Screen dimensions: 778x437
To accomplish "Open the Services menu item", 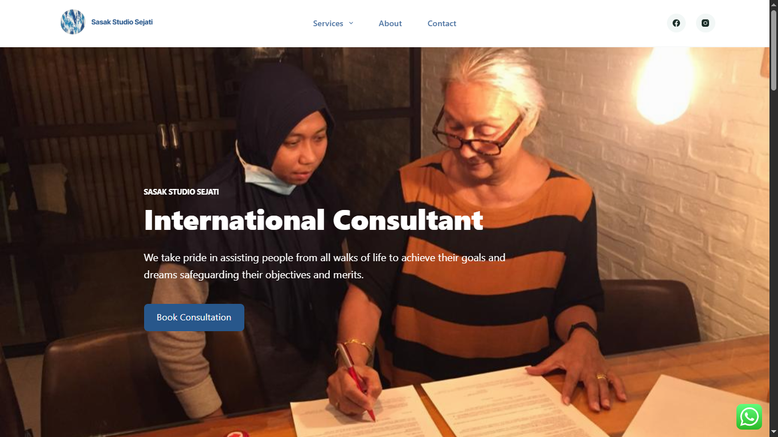I will 328,23.
